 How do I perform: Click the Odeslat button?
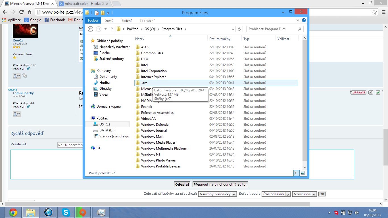click(182, 185)
